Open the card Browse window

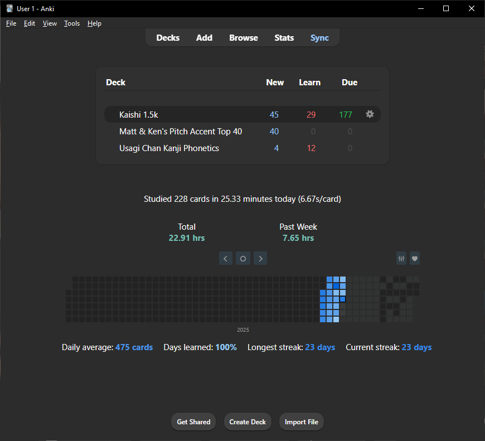click(x=244, y=38)
